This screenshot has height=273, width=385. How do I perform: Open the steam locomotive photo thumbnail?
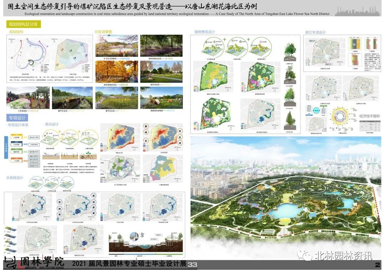(28, 98)
